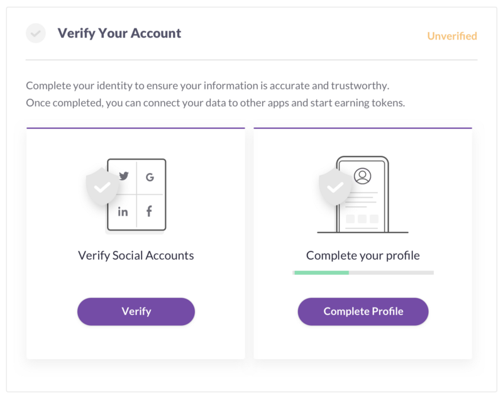The width and height of the screenshot is (503, 398).
Task: Click the gray checkmark circle beside the heading
Action: 36,33
